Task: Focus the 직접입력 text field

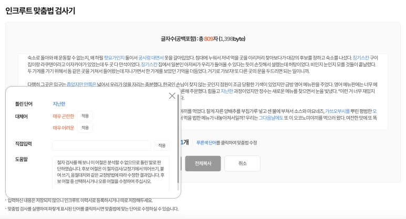Action: (101, 145)
